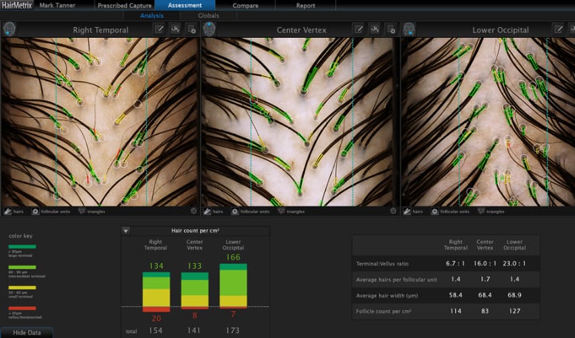Viewport: 575px width, 338px height.
Task: Click the Center Vertex head location icon
Action: [210, 29]
